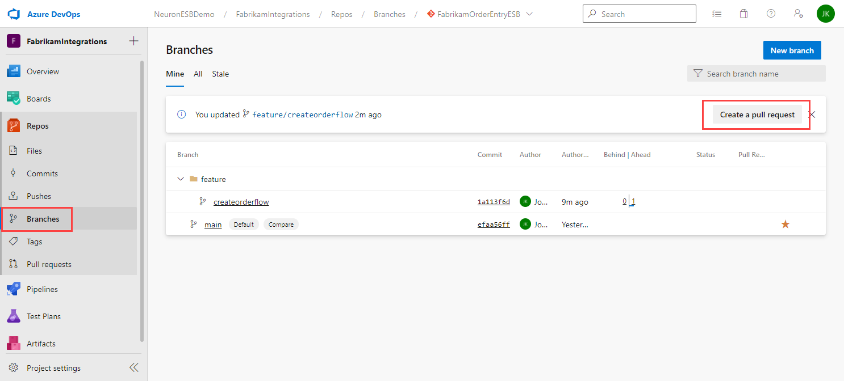Viewport: 844px width, 381px height.
Task: Switch to the All branches tab
Action: point(198,74)
